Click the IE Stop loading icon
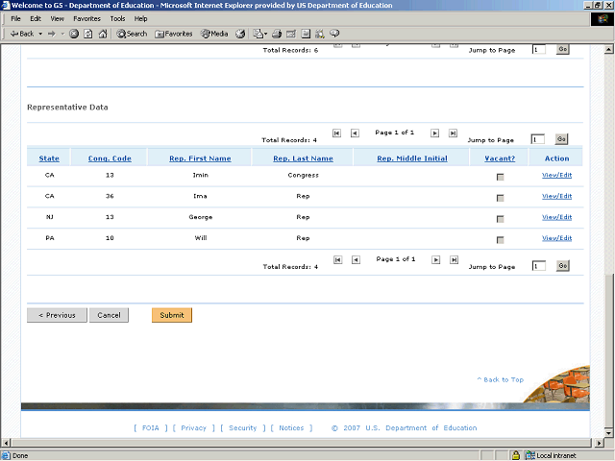The image size is (615, 461). (x=74, y=34)
